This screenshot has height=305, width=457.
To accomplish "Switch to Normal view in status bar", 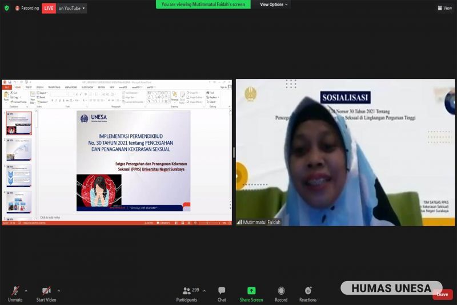I will 177,223.
